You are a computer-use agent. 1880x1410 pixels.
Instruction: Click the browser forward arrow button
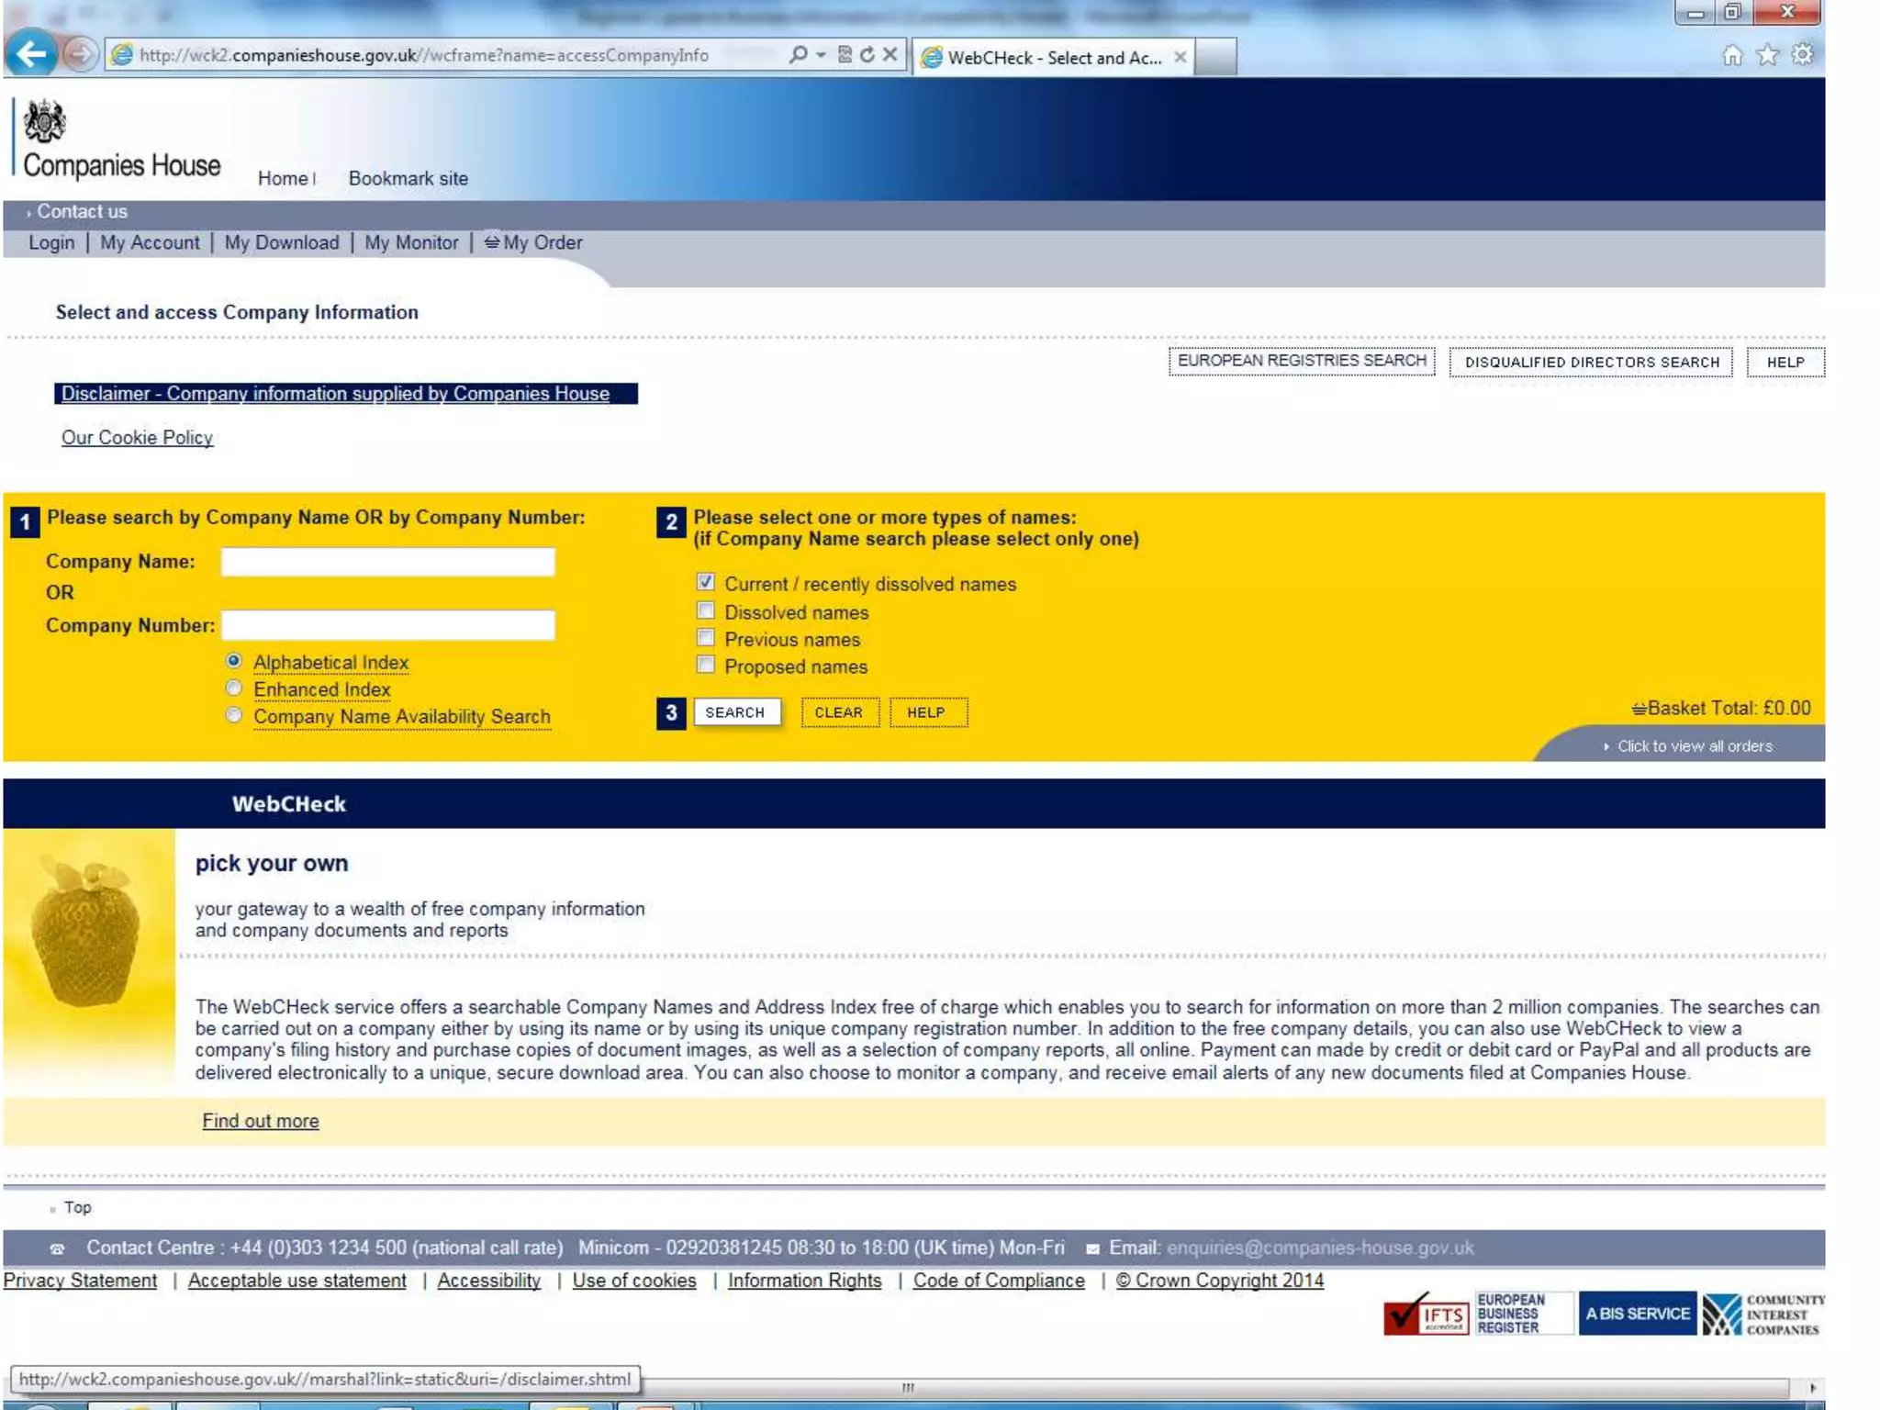(x=81, y=54)
